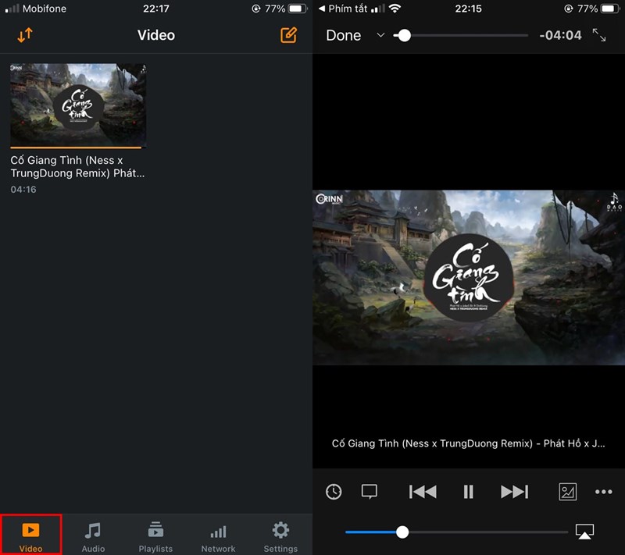Tap the 22:17 clock in left status bar

click(x=155, y=9)
